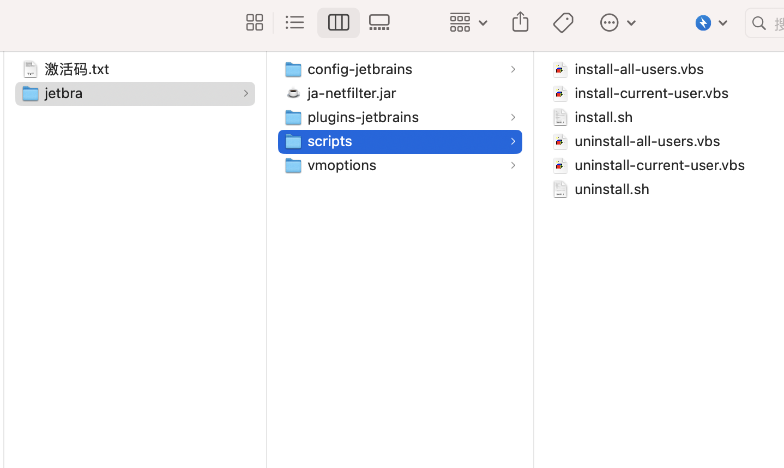
Task: Click the Share toolbar icon
Action: 520,22
